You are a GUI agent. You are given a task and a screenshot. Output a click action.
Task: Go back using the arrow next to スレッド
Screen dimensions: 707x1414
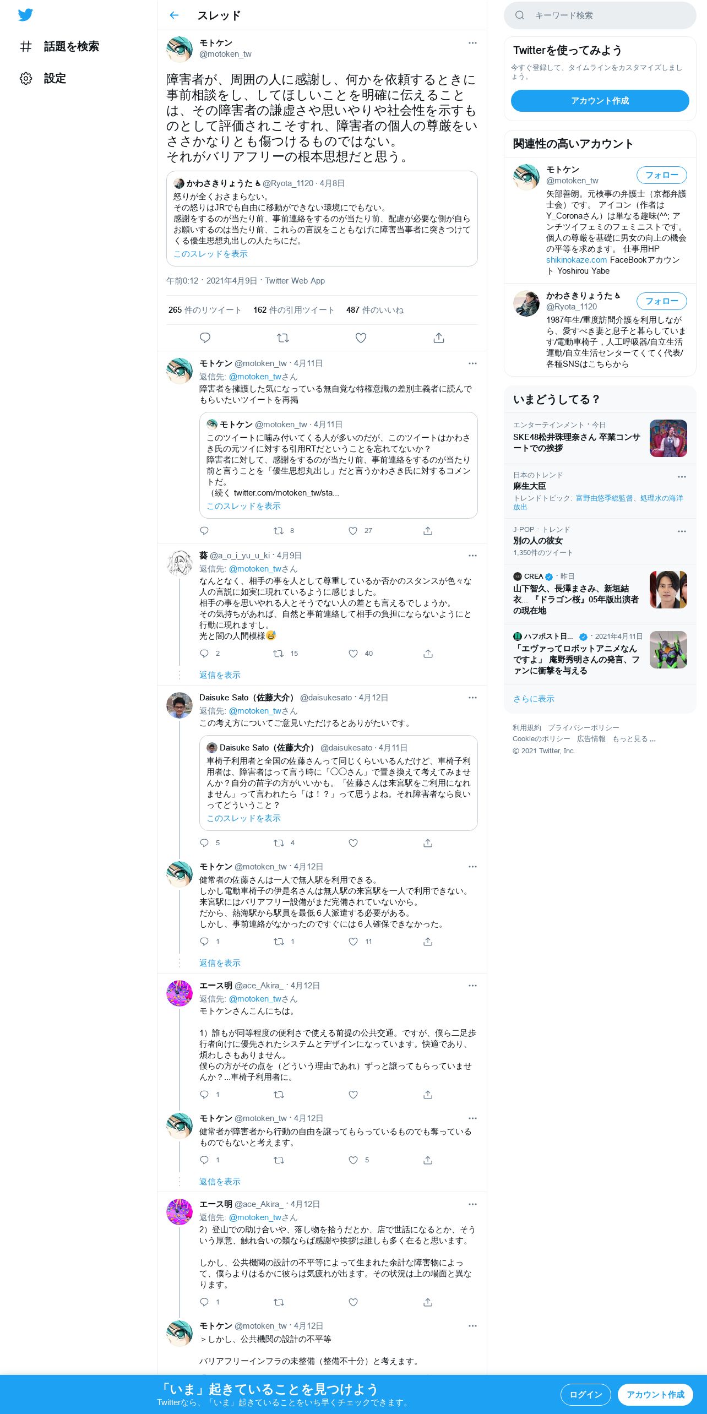click(x=174, y=15)
